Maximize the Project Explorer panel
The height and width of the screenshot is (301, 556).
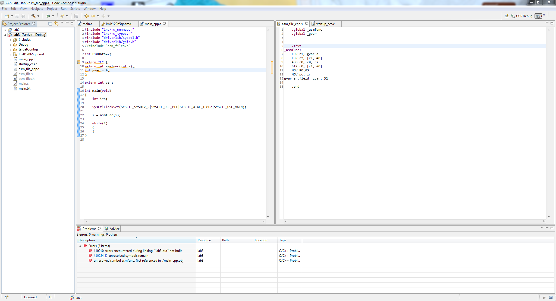coord(72,23)
